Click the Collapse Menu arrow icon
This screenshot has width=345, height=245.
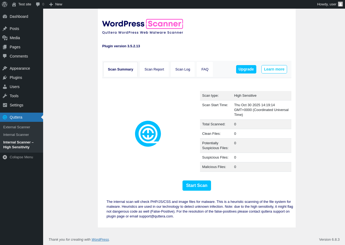(x=5, y=157)
